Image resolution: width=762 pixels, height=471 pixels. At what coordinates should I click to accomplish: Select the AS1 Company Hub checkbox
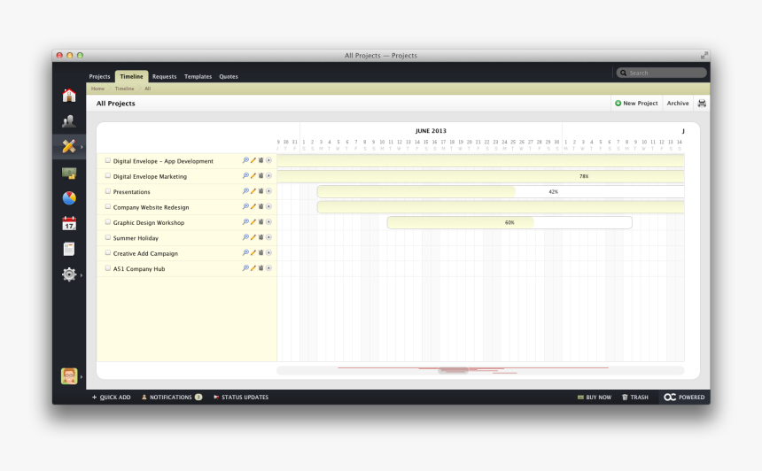(x=108, y=268)
